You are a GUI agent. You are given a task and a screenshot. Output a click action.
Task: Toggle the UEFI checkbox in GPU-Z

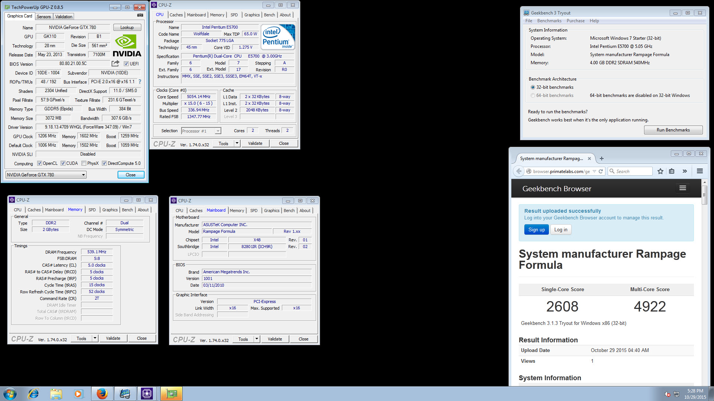coord(126,64)
